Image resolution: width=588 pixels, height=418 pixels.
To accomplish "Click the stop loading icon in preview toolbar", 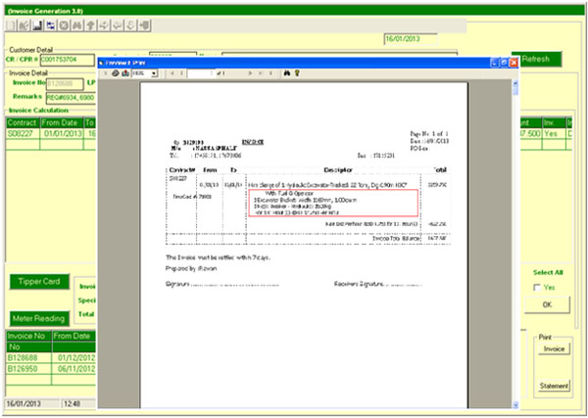I will (x=270, y=73).
